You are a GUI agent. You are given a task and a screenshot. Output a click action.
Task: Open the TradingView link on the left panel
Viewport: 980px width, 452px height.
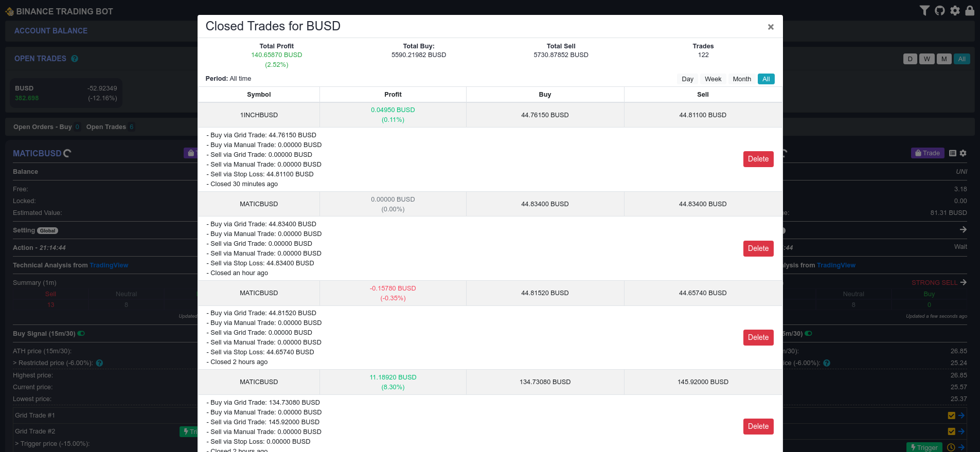(x=109, y=265)
